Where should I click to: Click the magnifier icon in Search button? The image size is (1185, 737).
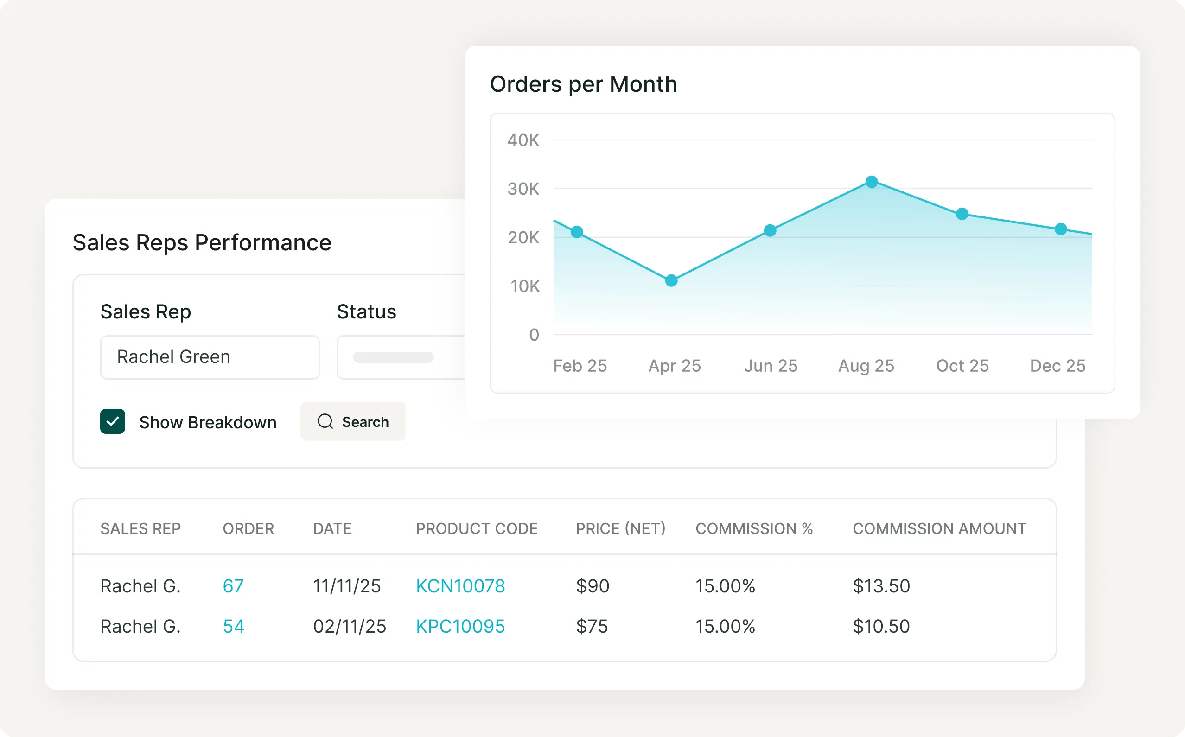click(x=325, y=422)
